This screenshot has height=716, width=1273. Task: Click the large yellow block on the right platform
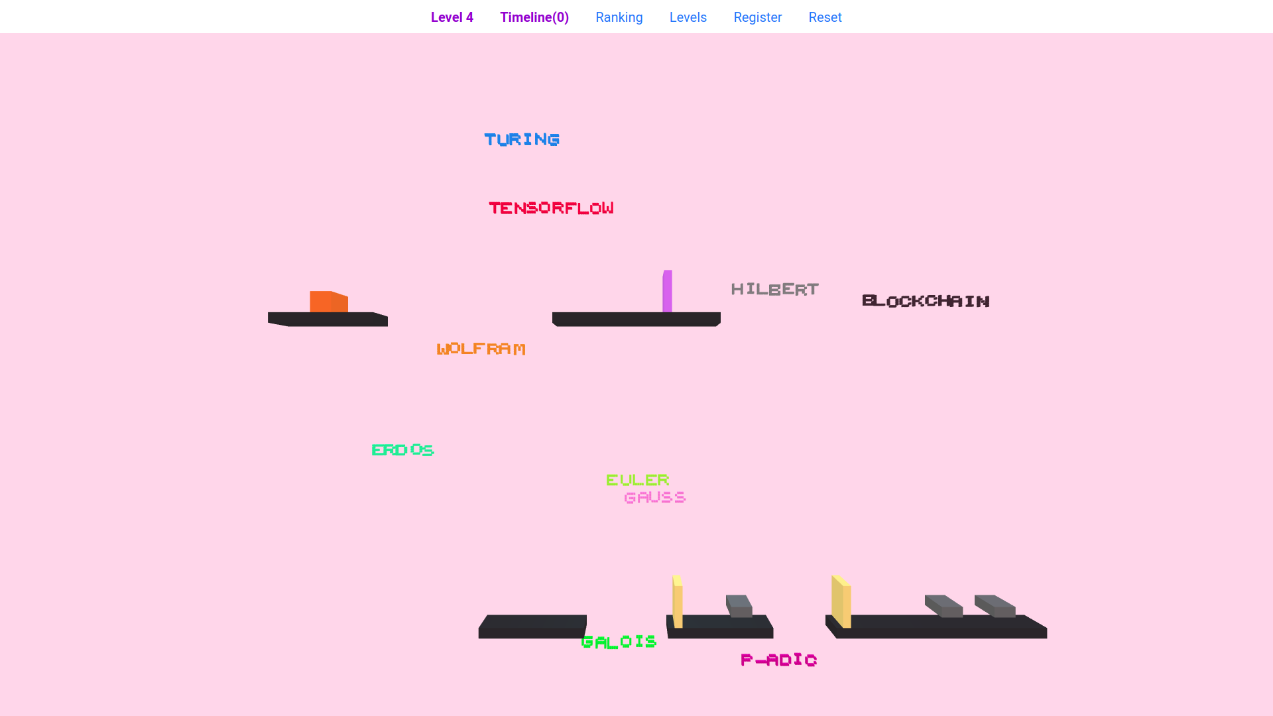(x=841, y=601)
